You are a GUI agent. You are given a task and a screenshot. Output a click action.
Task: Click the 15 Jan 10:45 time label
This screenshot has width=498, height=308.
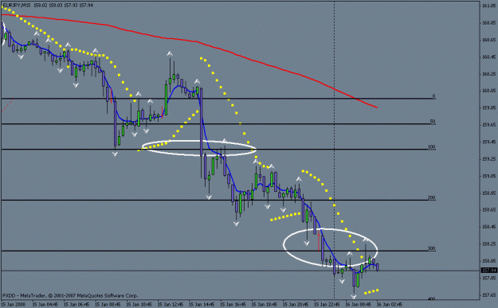(139, 305)
